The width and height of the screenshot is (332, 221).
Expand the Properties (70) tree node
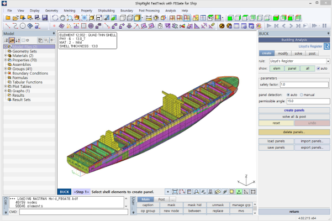tap(5, 60)
